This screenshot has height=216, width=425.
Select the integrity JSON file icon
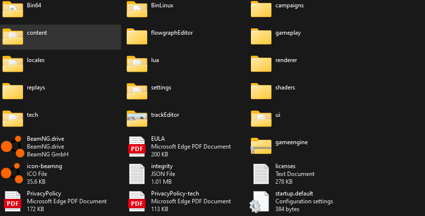pos(137,174)
